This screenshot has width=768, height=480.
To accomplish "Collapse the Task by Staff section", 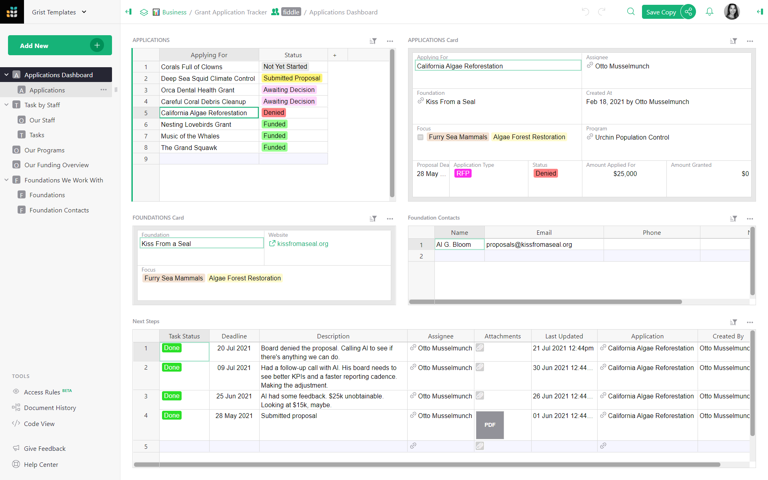I will (6, 104).
